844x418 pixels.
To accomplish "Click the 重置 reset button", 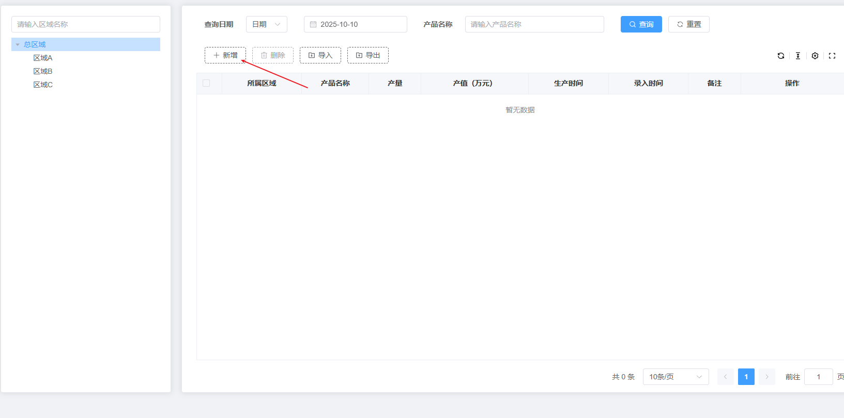I will (689, 24).
